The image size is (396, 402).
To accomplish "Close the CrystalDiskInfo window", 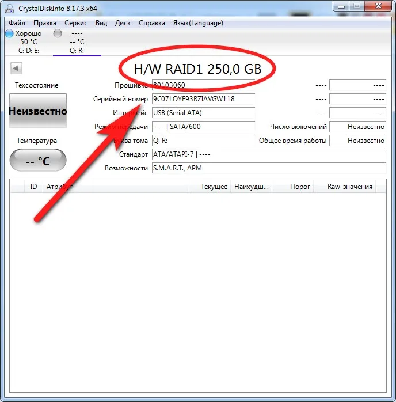I will 378,6.
